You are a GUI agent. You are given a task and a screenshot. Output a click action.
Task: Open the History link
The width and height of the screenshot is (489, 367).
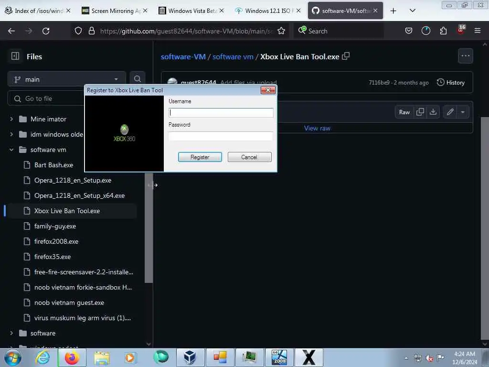pos(451,82)
